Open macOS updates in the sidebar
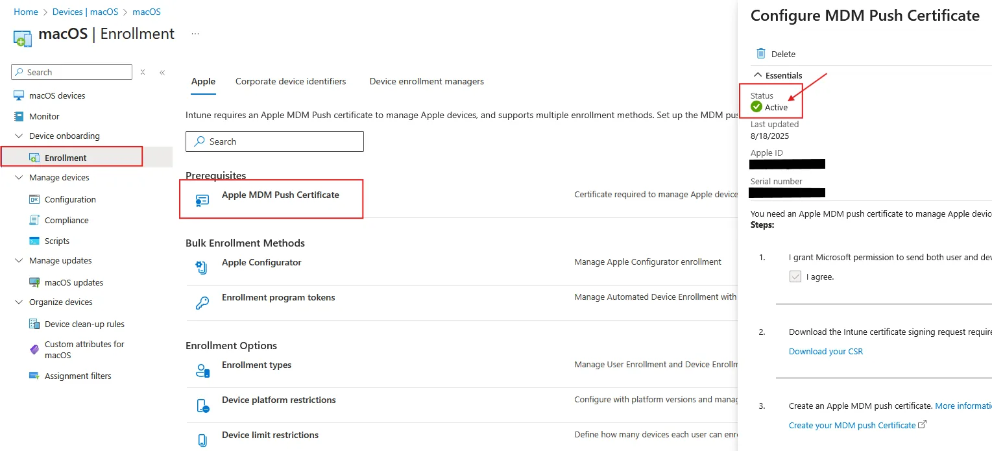 coord(74,282)
